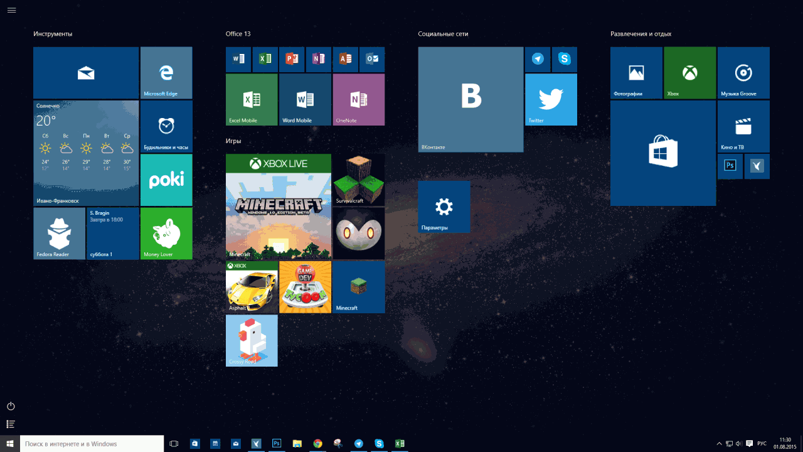
Task: Open the weather tile showing Ивано-Франковск
Action: tap(86, 153)
